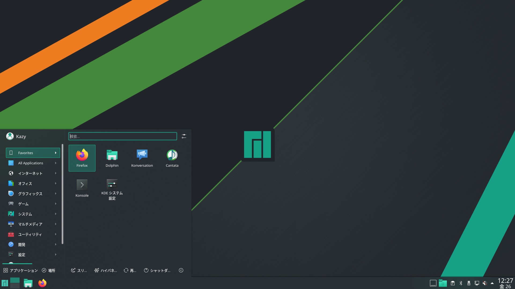Expand the インターネット category
Screen dimensions: 515x289
(33, 173)
